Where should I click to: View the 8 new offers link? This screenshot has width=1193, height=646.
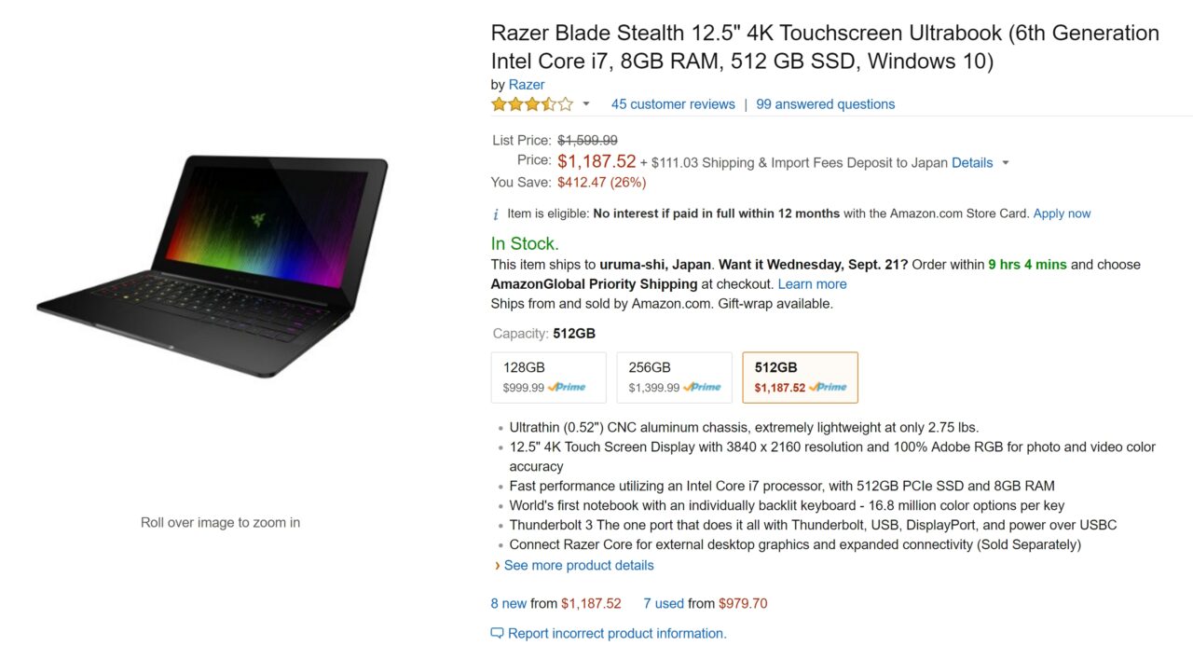click(x=509, y=604)
